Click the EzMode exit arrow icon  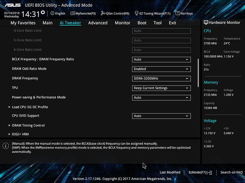209,172
